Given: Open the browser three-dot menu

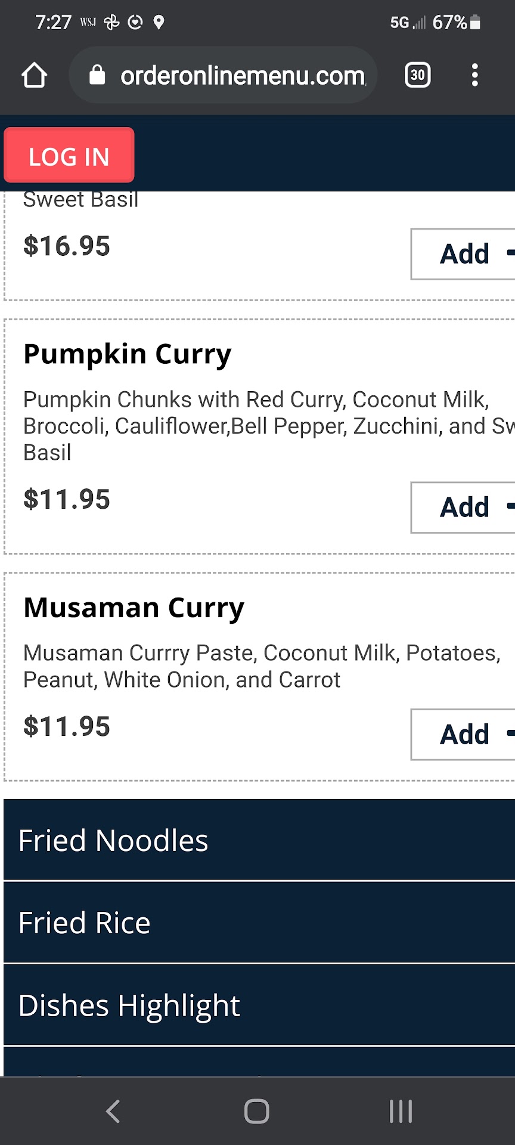Looking at the screenshot, I should pyautogui.click(x=474, y=75).
